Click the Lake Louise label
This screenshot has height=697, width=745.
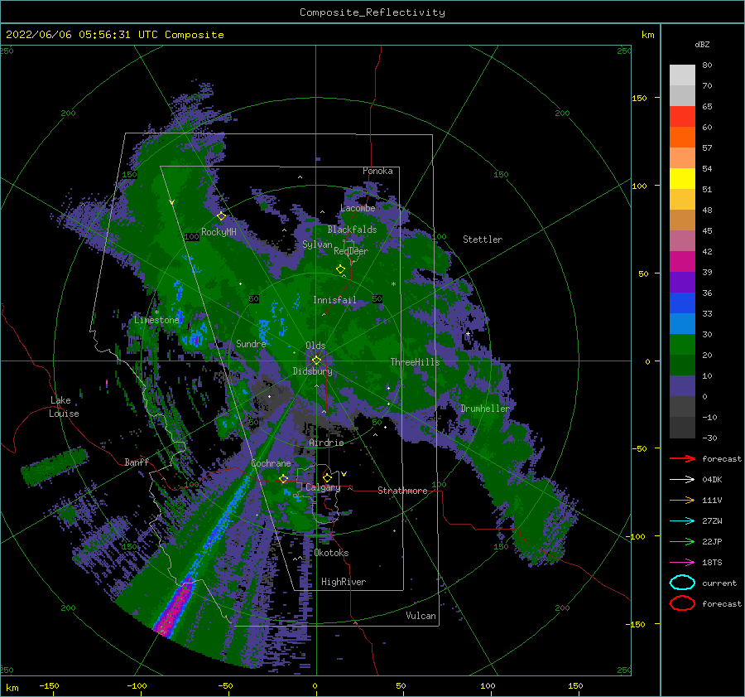pyautogui.click(x=64, y=407)
